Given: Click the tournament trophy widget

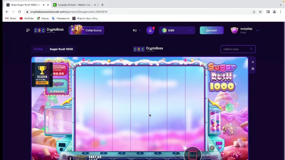Looking at the screenshot, I should click(42, 74).
